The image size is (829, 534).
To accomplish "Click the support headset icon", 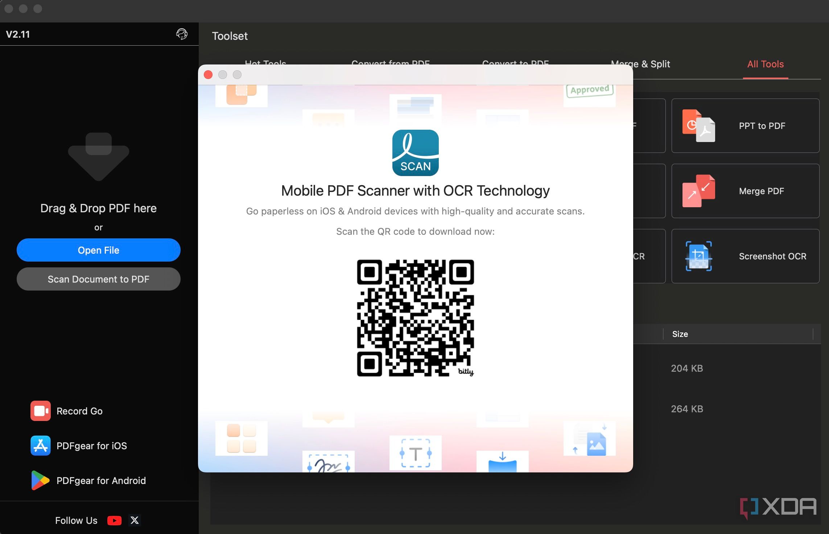I will (x=182, y=34).
